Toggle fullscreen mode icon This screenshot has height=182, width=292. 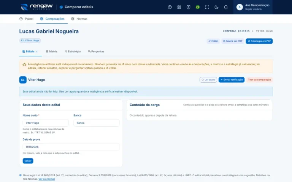(207, 7)
